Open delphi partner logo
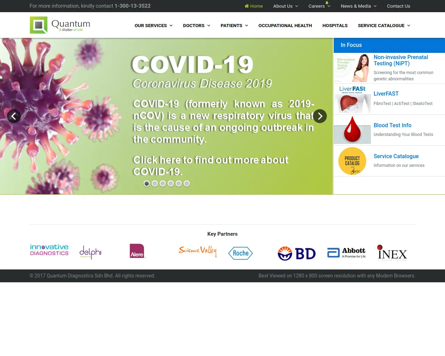The image size is (445, 356). point(90,252)
